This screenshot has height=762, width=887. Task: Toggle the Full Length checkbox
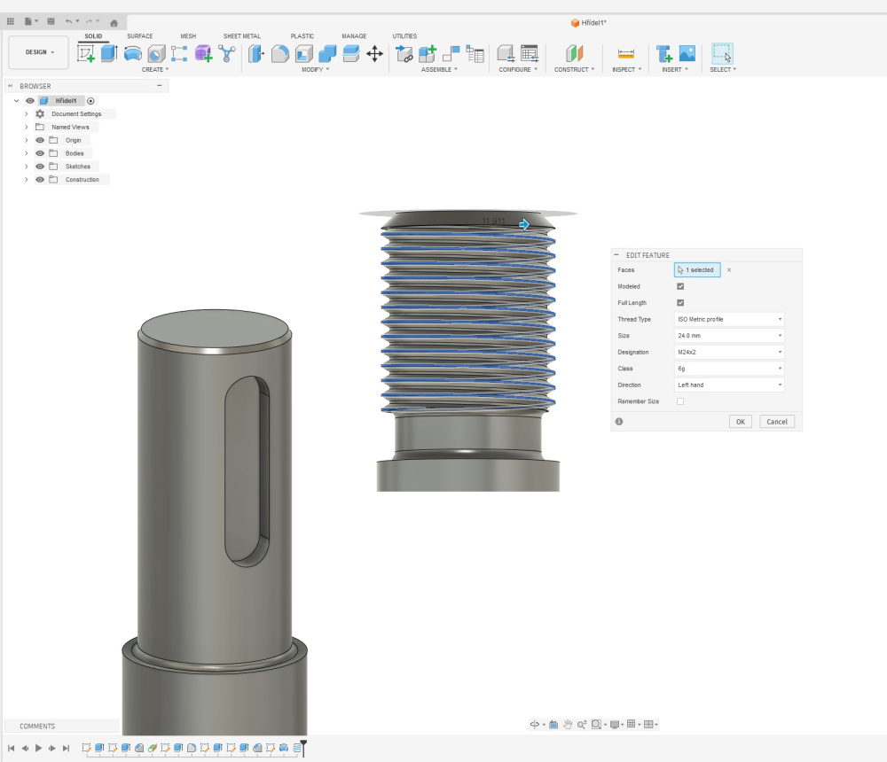(680, 303)
